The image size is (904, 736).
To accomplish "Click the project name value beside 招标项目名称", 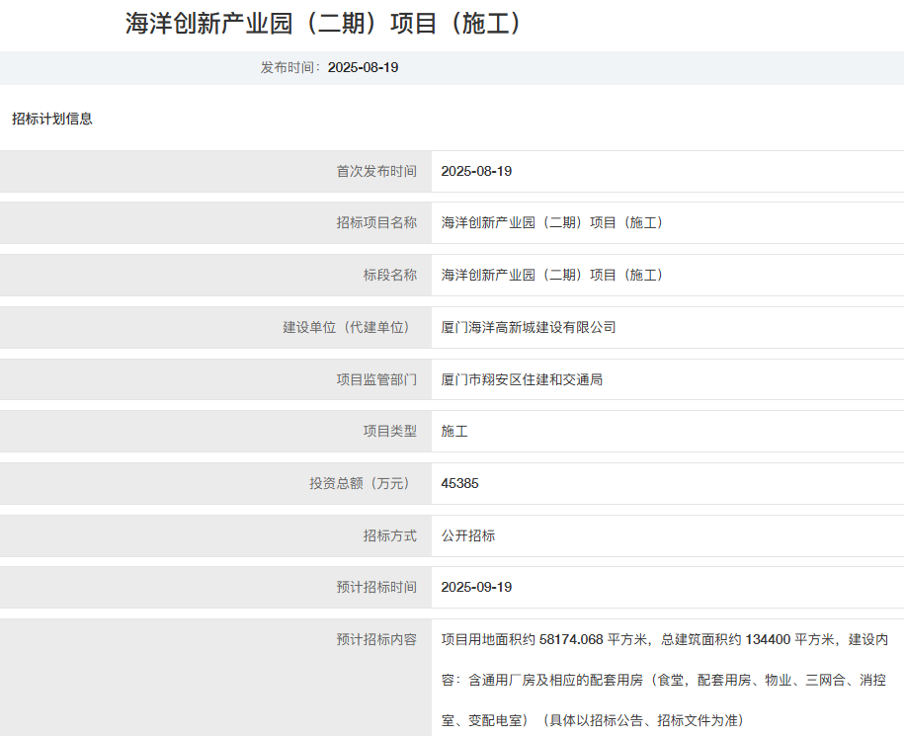I will pyautogui.click(x=552, y=222).
